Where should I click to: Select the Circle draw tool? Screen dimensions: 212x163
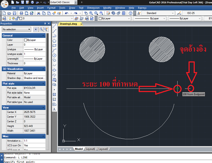coord(54,55)
